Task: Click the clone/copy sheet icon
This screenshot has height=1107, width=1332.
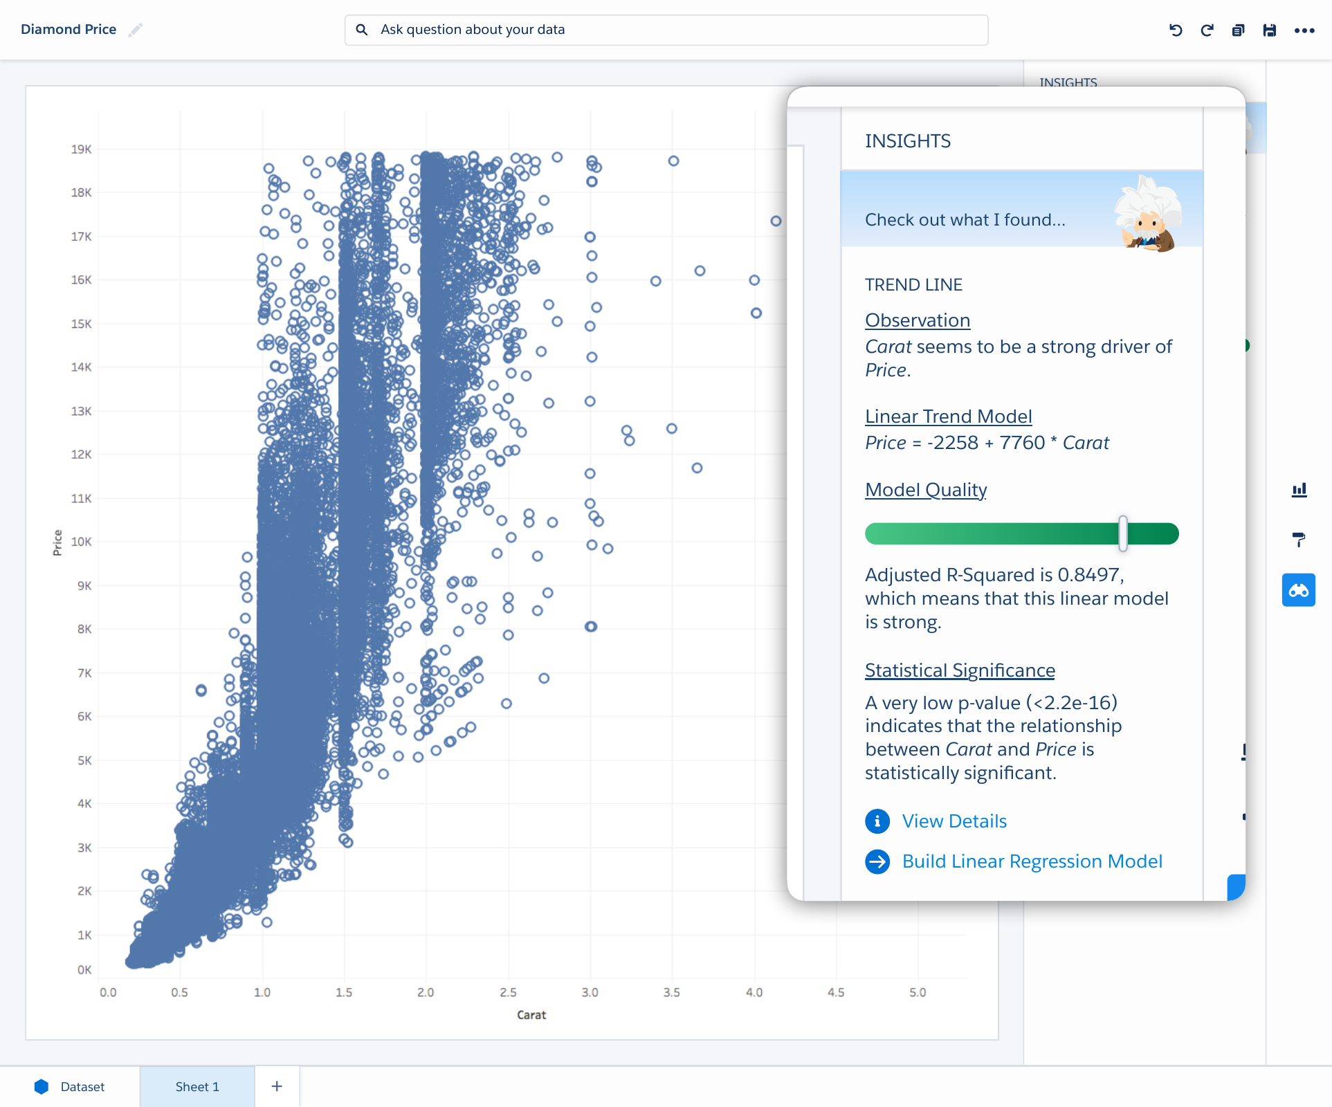Action: [x=1238, y=30]
